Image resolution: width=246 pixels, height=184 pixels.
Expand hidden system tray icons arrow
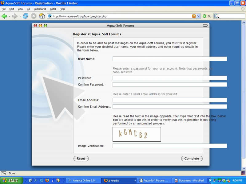pyautogui.click(x=210, y=180)
